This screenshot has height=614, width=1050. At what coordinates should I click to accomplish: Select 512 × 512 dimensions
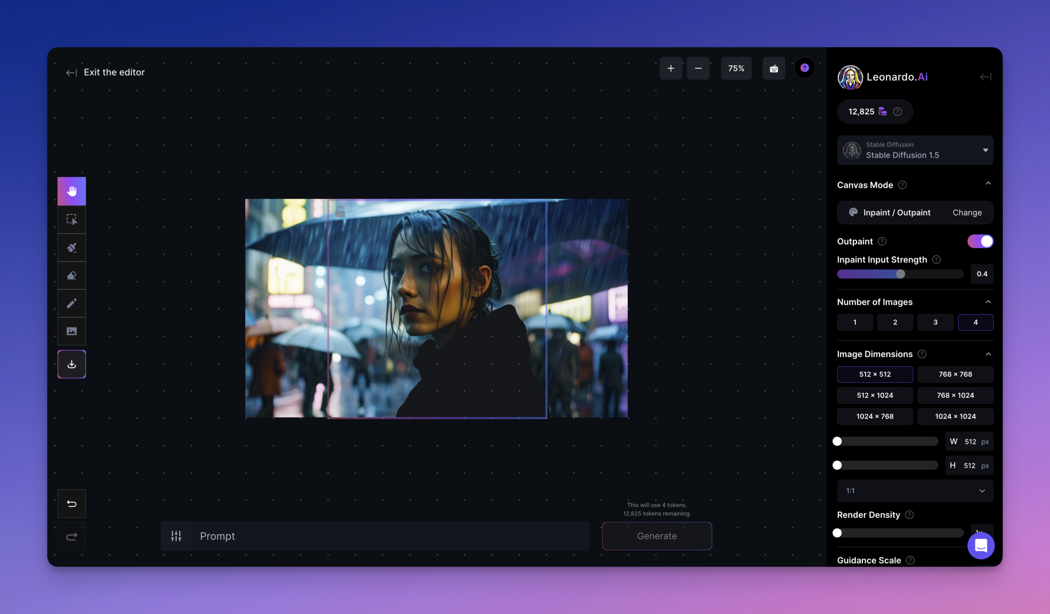click(875, 374)
